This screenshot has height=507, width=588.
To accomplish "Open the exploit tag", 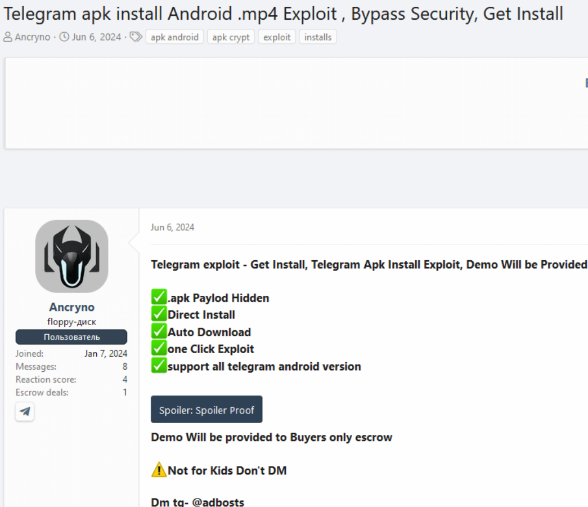I will [277, 37].
